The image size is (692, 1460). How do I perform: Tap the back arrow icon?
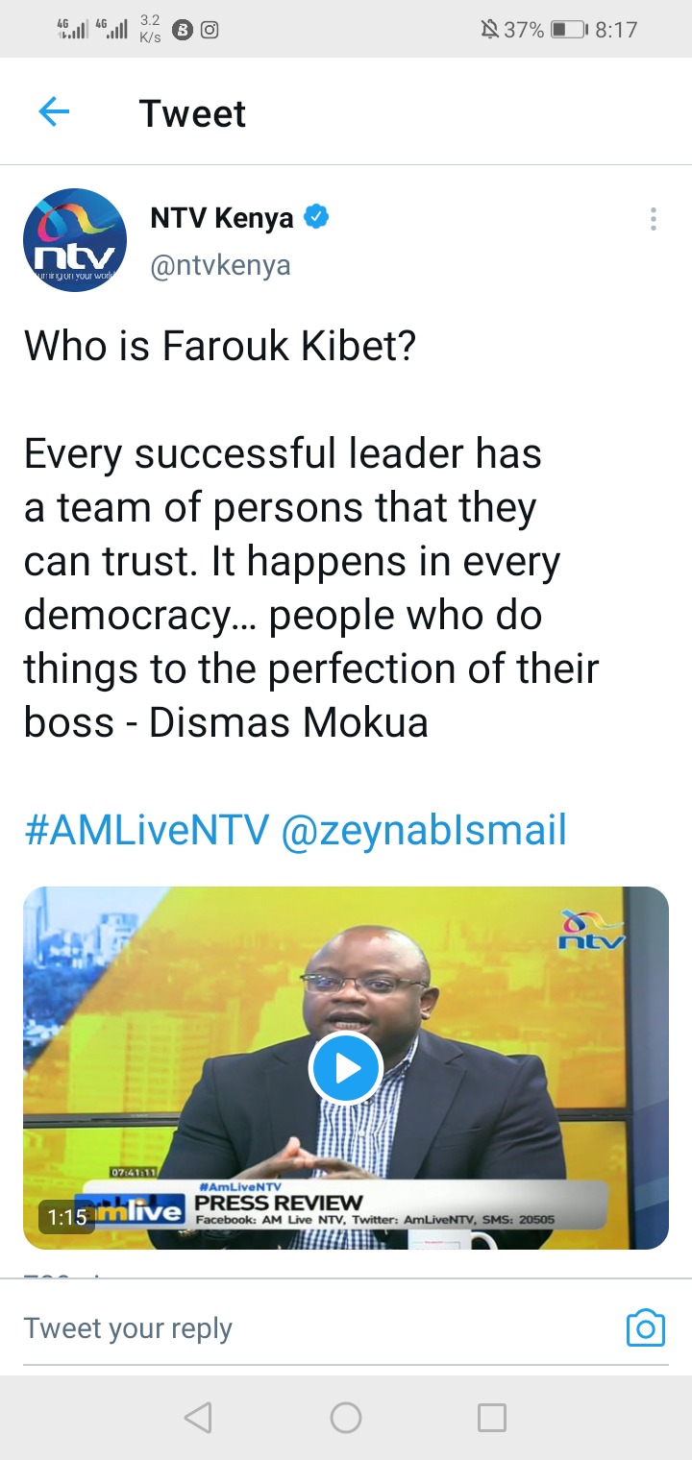pos(54,112)
